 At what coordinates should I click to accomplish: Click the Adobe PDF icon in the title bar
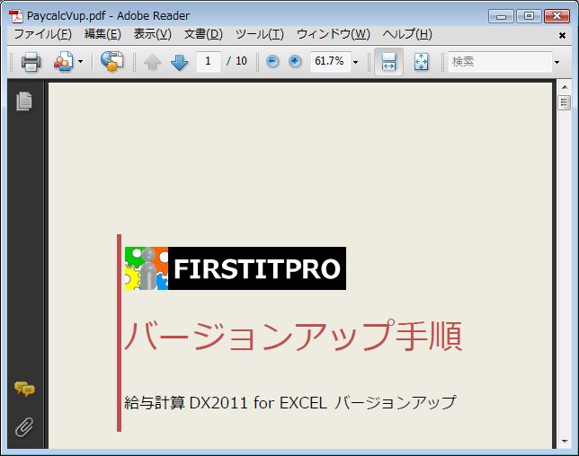16,16
